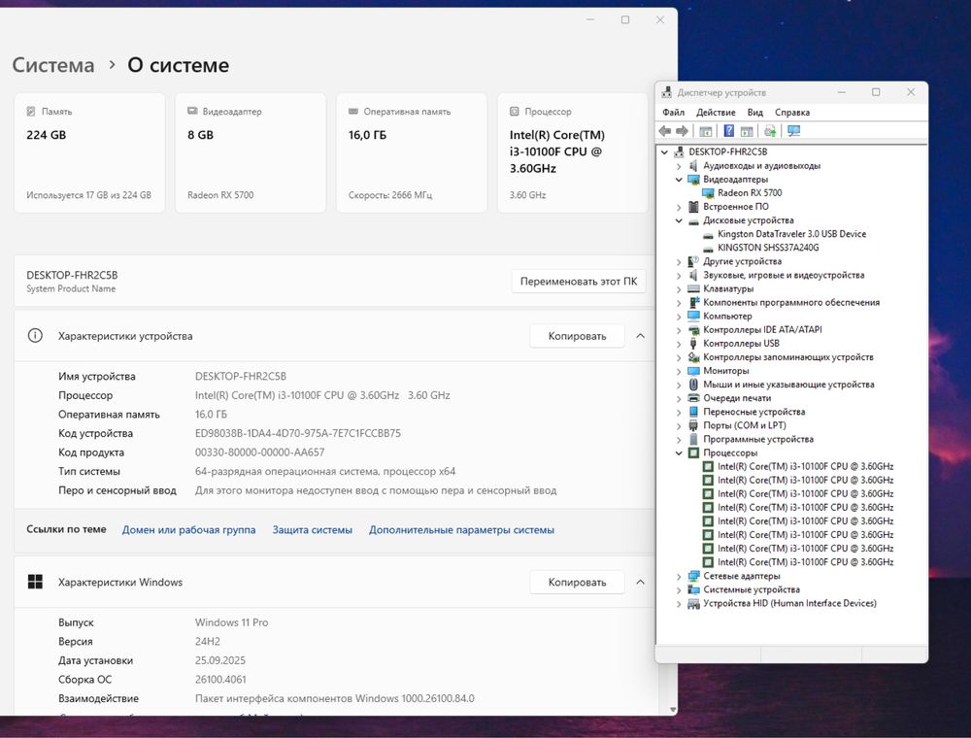Click the speaker icon for Аудиовходы и аудиовыходы
Image resolution: width=971 pixels, height=738 pixels.
coord(693,165)
